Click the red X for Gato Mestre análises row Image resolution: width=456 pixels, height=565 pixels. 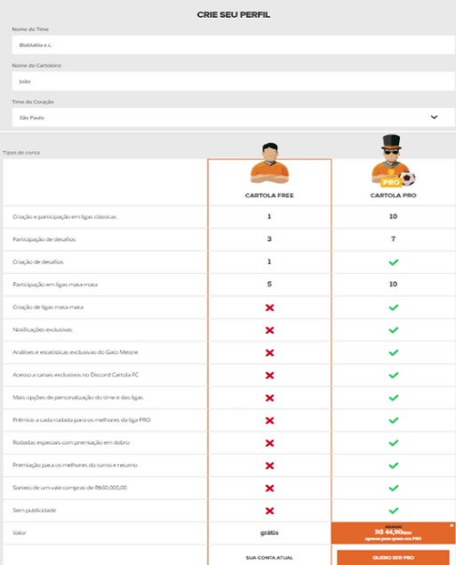point(269,352)
